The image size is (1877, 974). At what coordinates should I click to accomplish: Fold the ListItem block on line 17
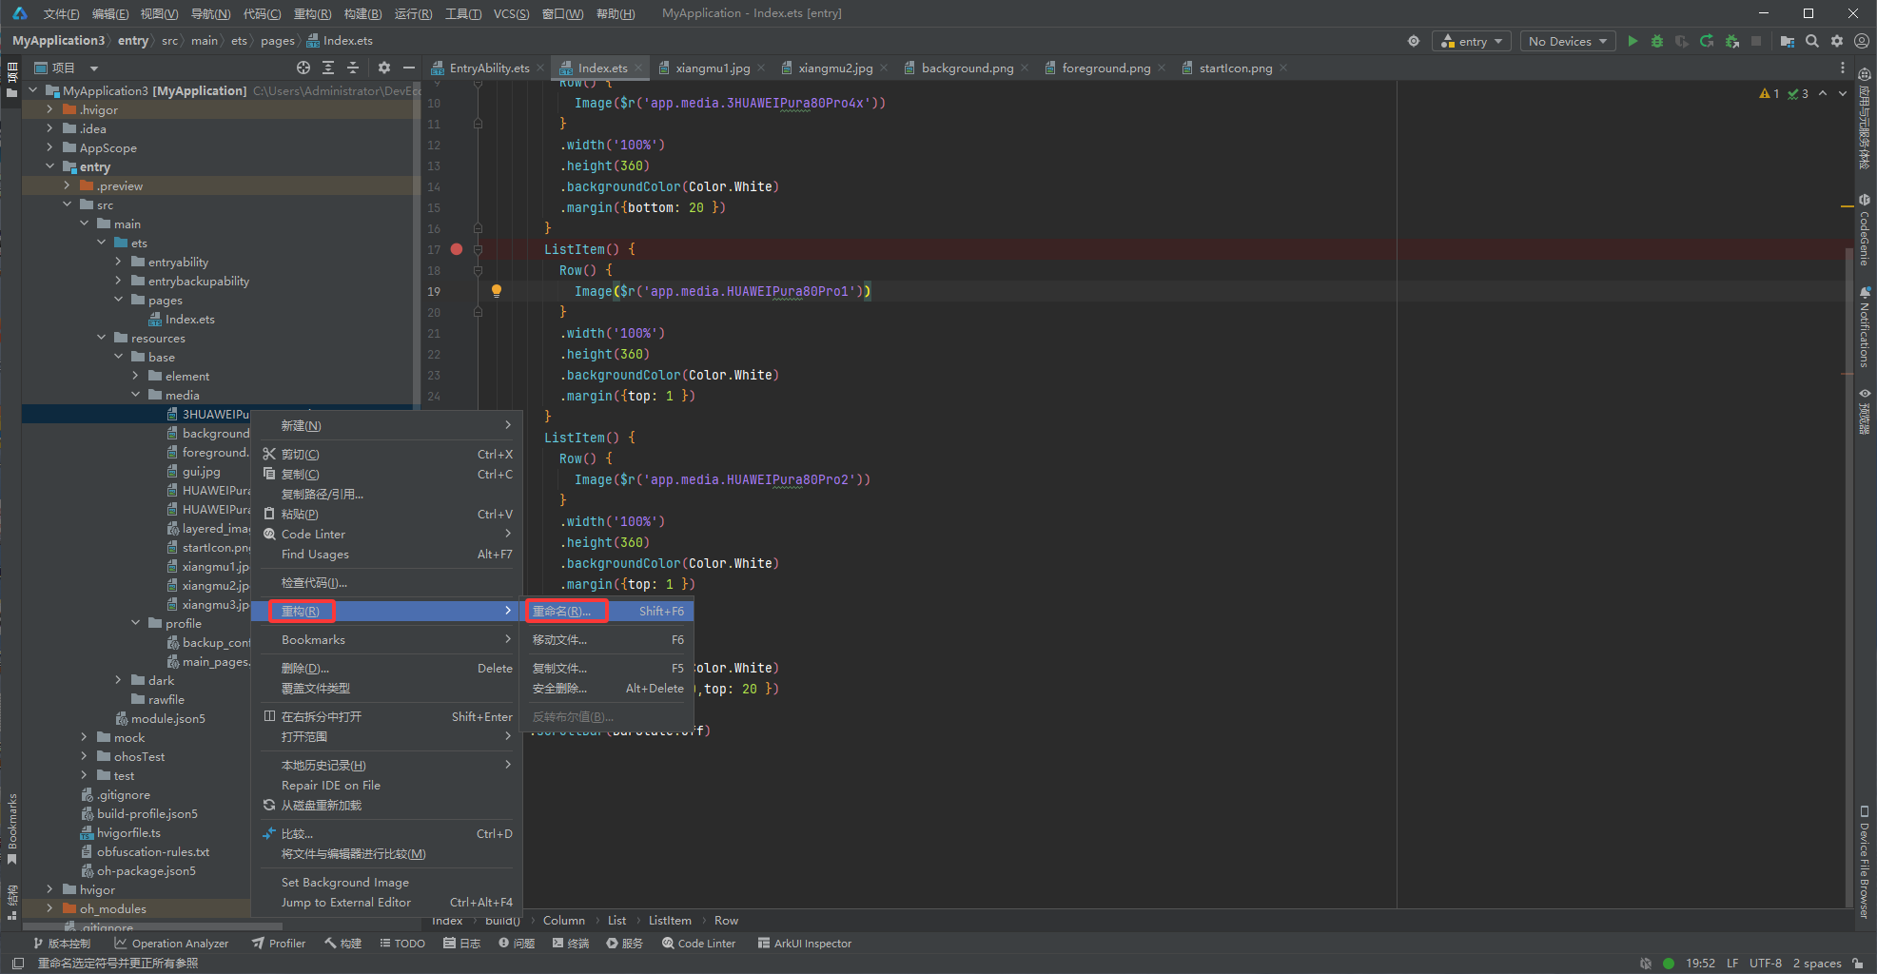pos(478,249)
